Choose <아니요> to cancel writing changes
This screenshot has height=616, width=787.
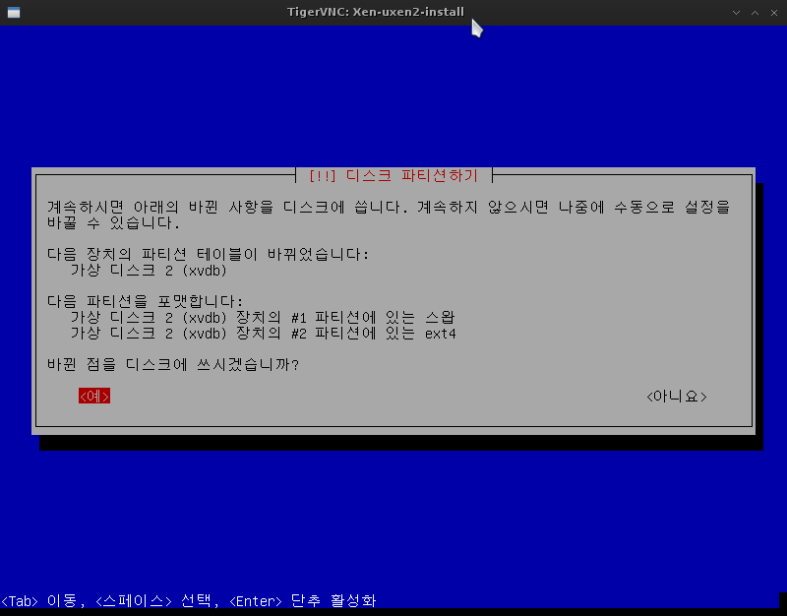coord(677,397)
